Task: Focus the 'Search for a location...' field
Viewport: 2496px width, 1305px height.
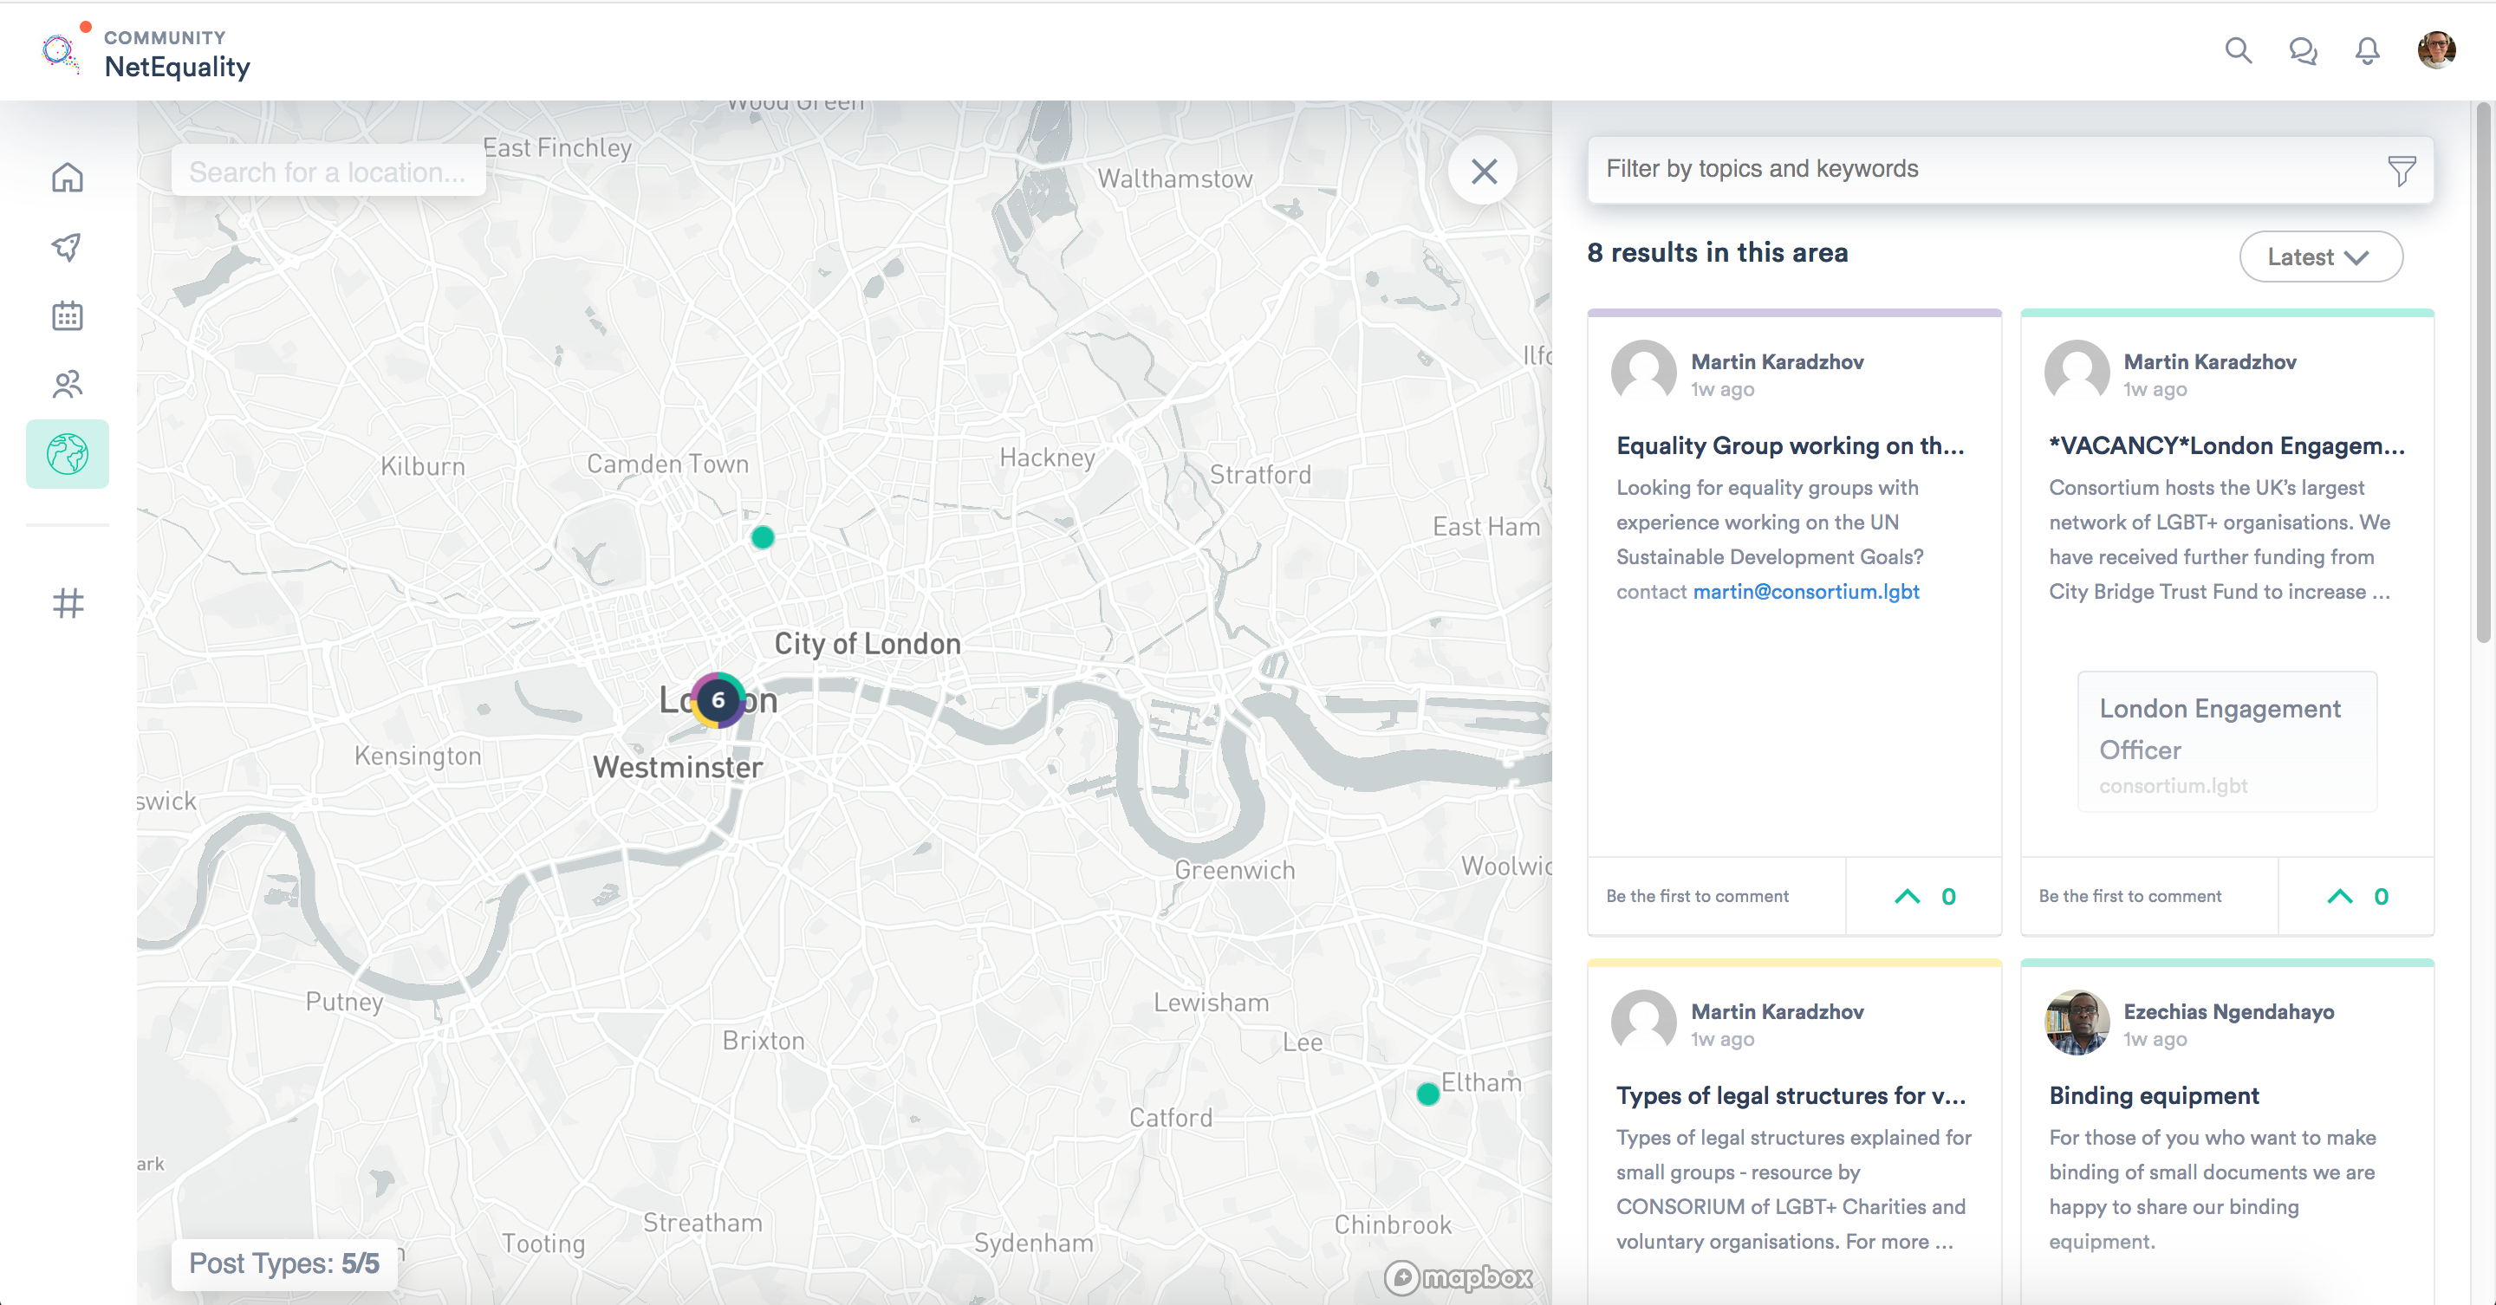Action: (328, 172)
